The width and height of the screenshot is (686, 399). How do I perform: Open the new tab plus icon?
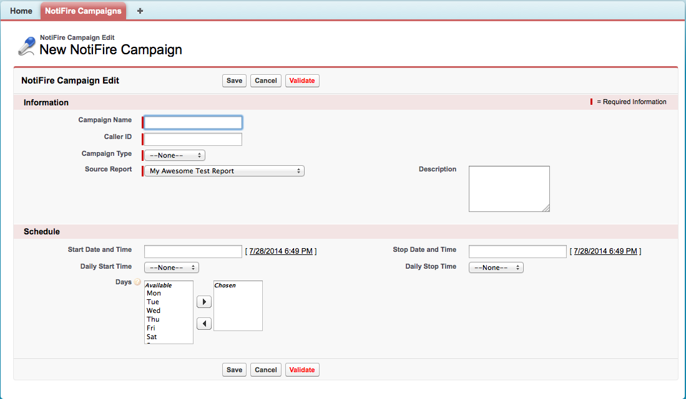[x=140, y=11]
